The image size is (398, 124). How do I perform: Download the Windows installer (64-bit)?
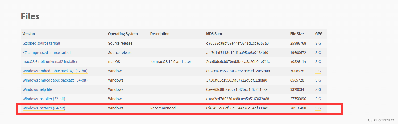tap(44, 108)
